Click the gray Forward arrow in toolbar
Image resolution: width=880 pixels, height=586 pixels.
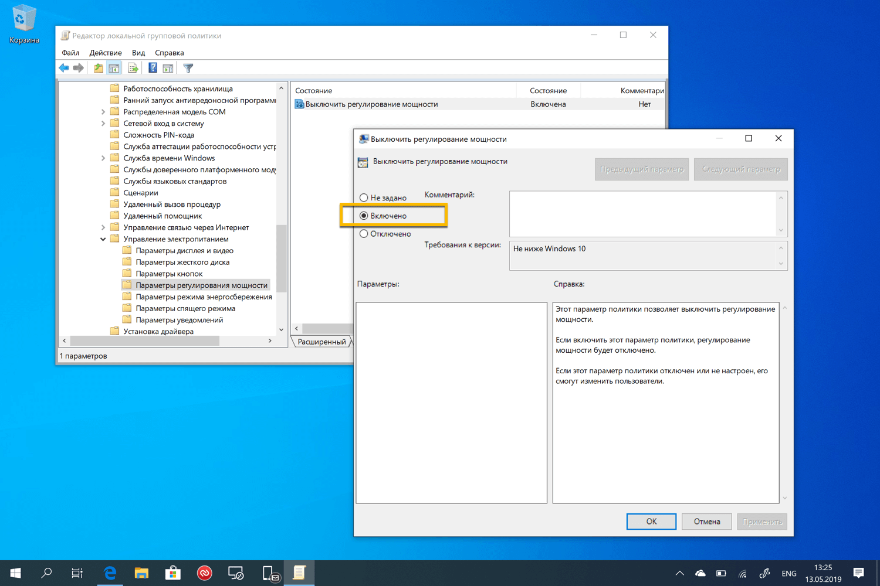pyautogui.click(x=79, y=68)
